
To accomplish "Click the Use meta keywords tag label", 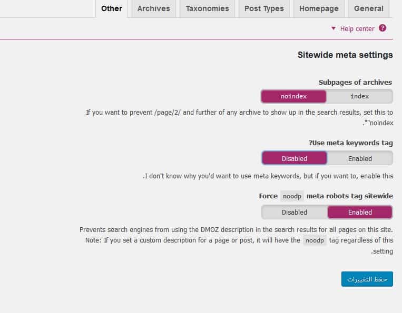I will pyautogui.click(x=350, y=143).
